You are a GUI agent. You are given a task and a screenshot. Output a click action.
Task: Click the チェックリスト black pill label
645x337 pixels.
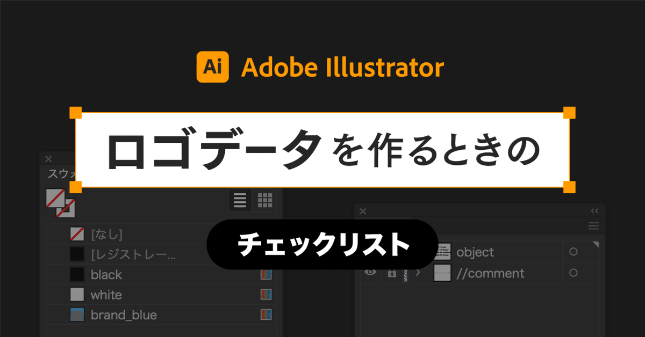coord(322,244)
